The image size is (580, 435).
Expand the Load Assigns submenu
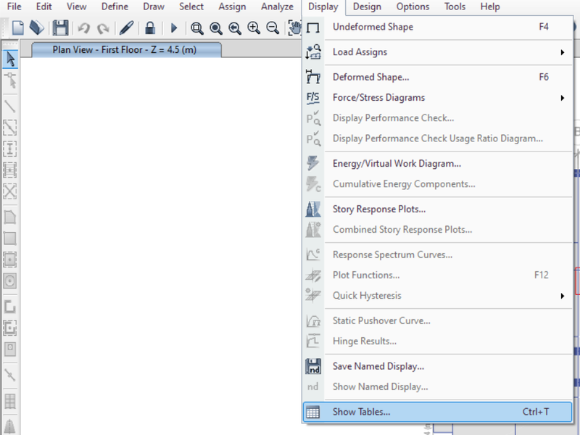click(x=438, y=52)
